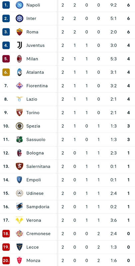
Task: Open the Udinese team link
Action: coord(35,193)
